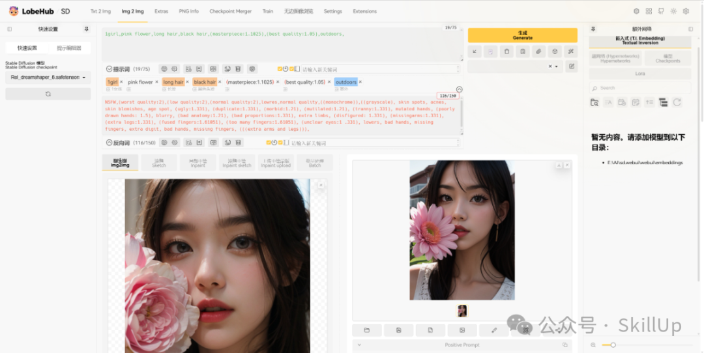
Task: Open Stable Diffusion checkpoint dropdown
Action: tap(48, 77)
